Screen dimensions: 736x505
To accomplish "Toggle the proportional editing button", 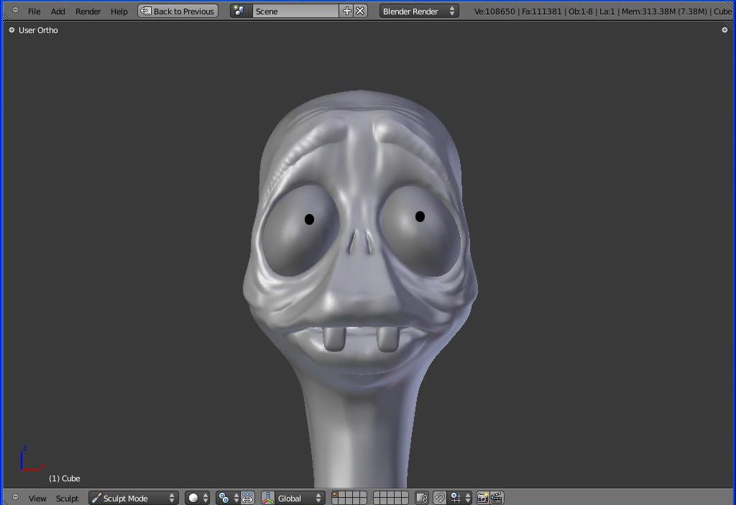I will pos(439,498).
